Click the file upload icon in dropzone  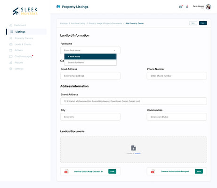(x=133, y=148)
